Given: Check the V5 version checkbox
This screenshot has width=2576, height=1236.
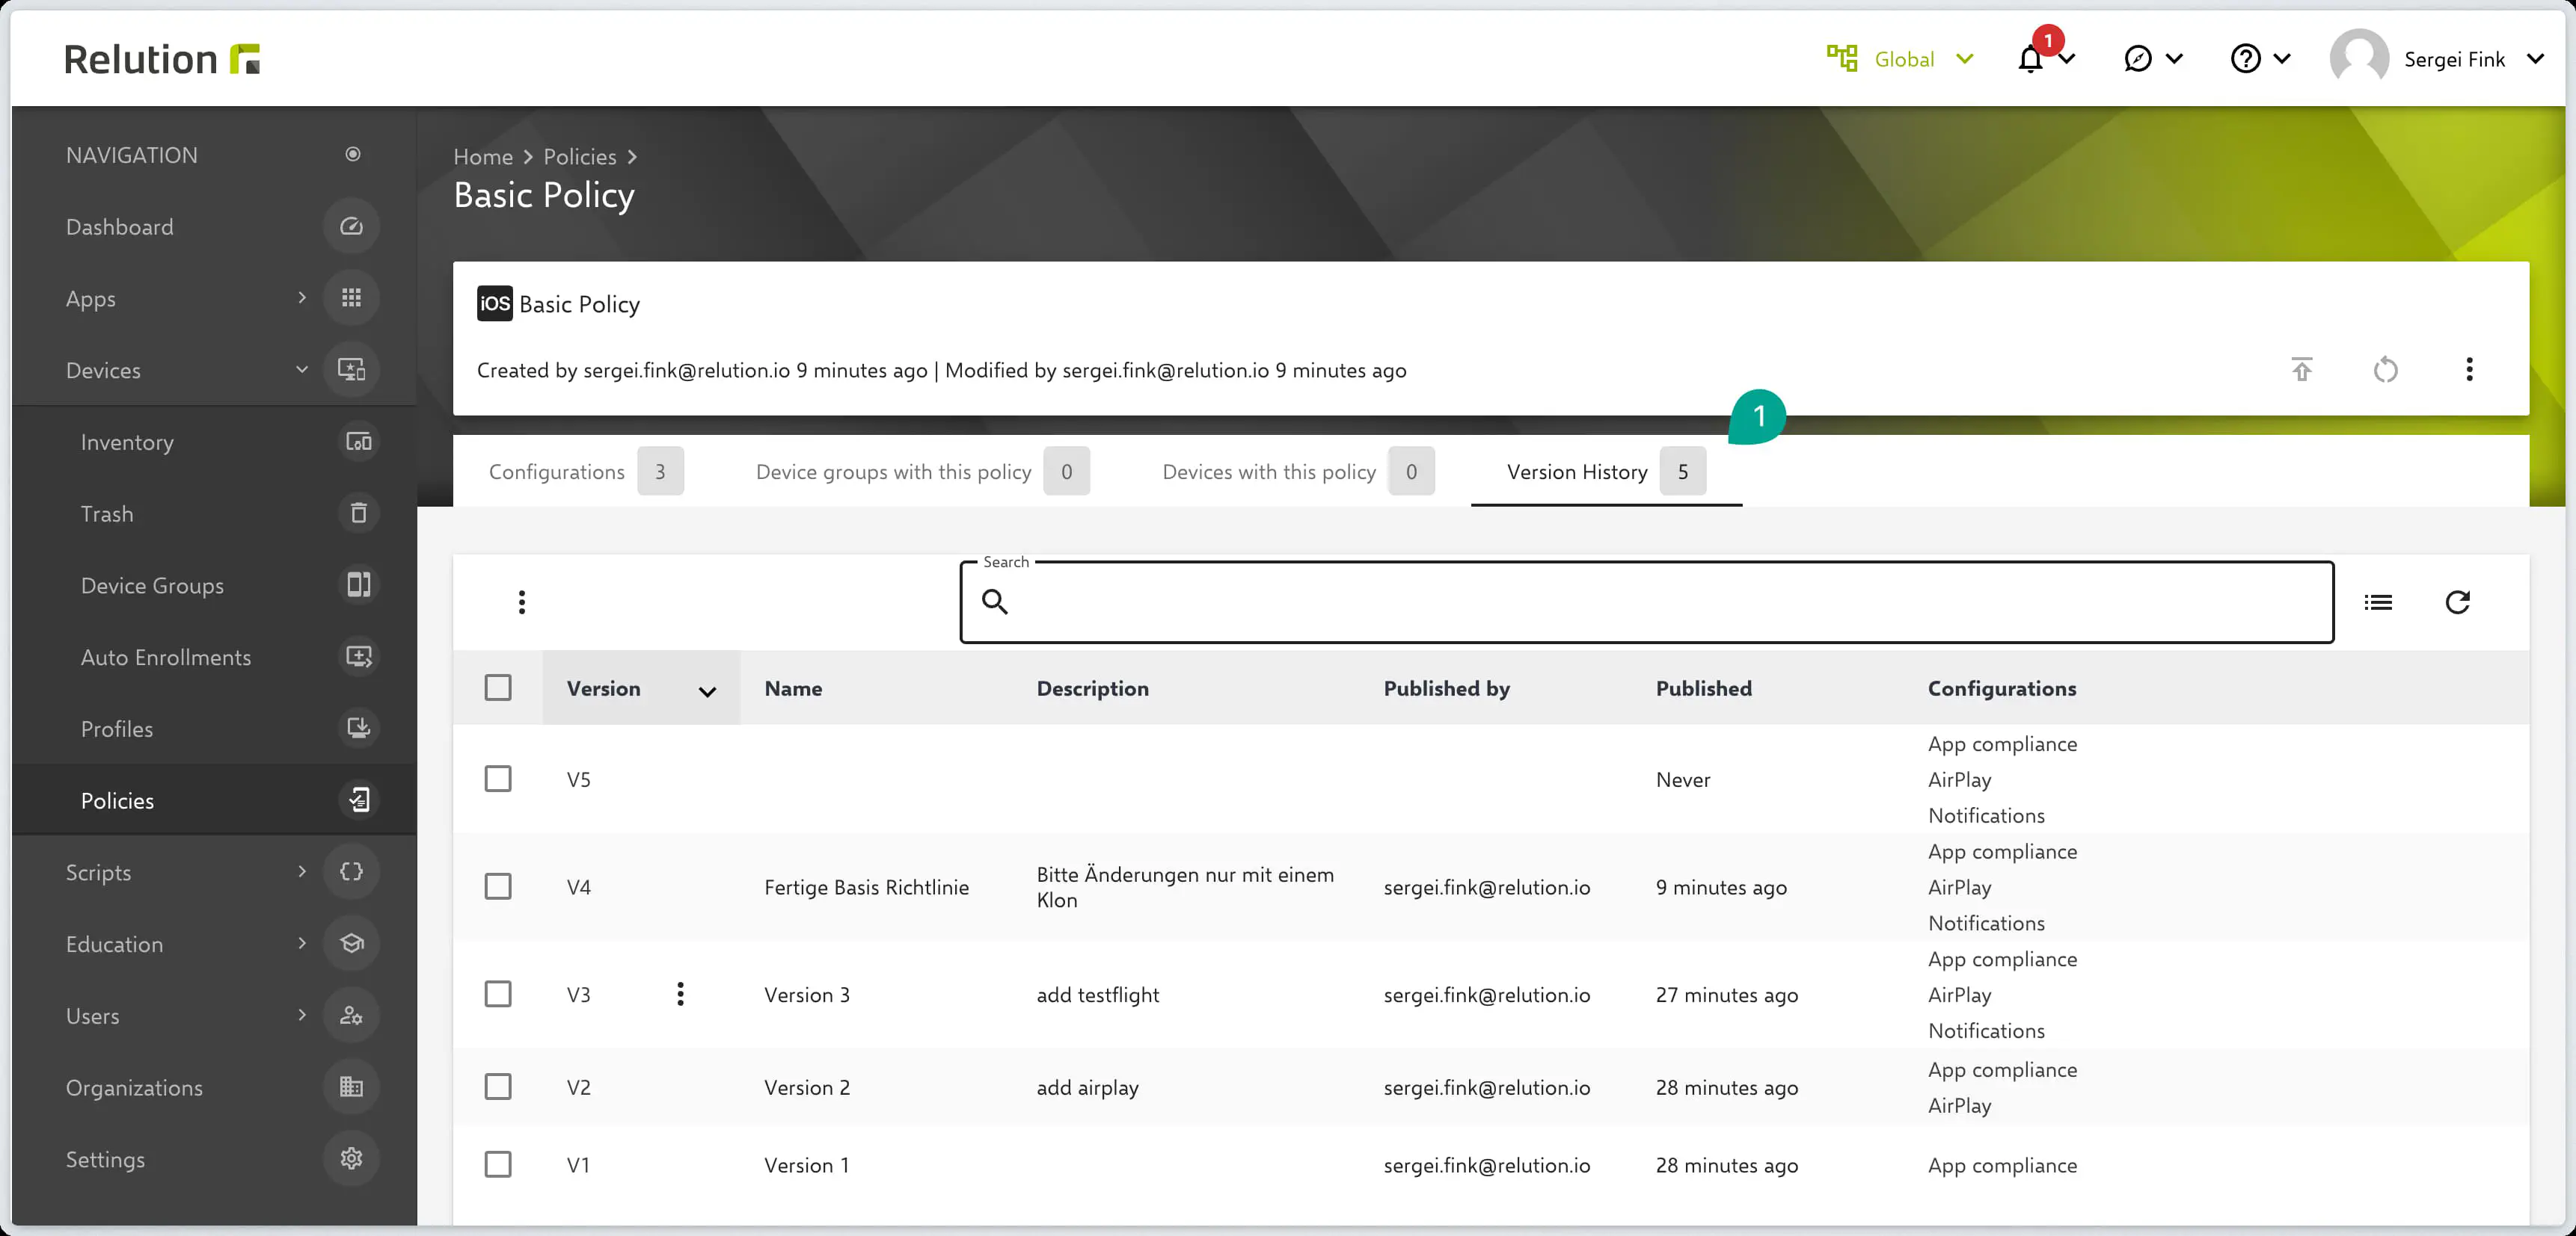Looking at the screenshot, I should [x=497, y=779].
